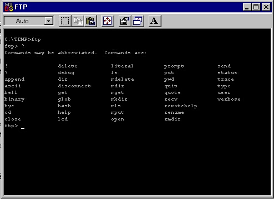Click the 'rename' command text
The image size is (274, 199).
[x=174, y=112]
